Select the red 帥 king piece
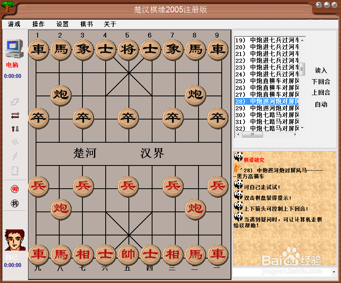Viewport: 341px width, 283px height. 128,255
